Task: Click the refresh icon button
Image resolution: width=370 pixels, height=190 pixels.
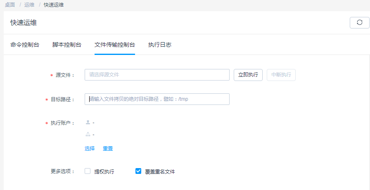Action: tap(359, 23)
